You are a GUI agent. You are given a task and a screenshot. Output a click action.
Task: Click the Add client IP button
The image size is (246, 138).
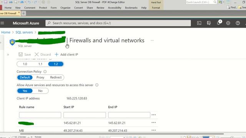pos(66,54)
